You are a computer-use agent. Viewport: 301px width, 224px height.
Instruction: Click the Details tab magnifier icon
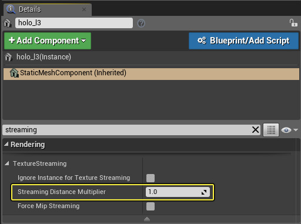click(x=11, y=9)
